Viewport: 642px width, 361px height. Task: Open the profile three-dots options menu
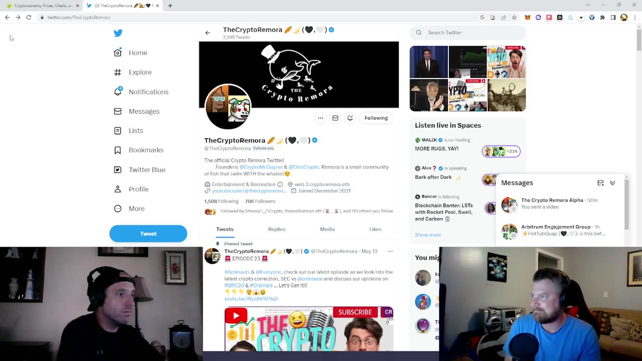pos(320,118)
